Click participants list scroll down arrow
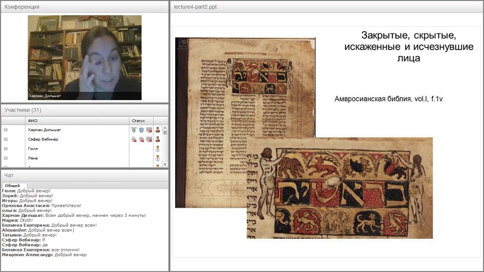 tap(165, 164)
